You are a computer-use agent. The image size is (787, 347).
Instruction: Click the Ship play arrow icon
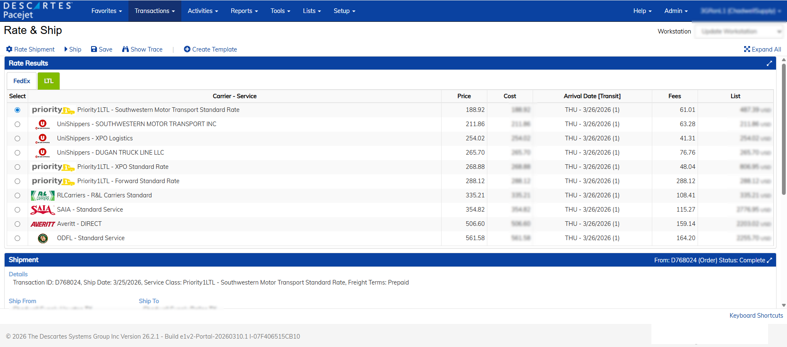click(66, 49)
